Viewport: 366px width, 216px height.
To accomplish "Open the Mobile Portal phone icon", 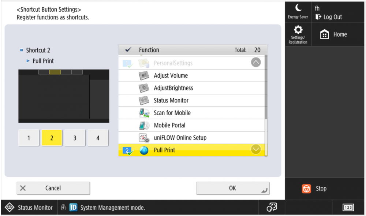I will [144, 125].
